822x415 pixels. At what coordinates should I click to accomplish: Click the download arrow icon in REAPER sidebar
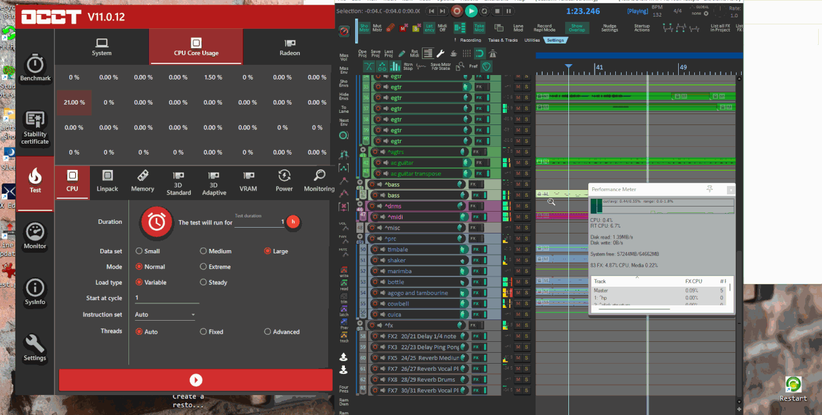(x=344, y=369)
